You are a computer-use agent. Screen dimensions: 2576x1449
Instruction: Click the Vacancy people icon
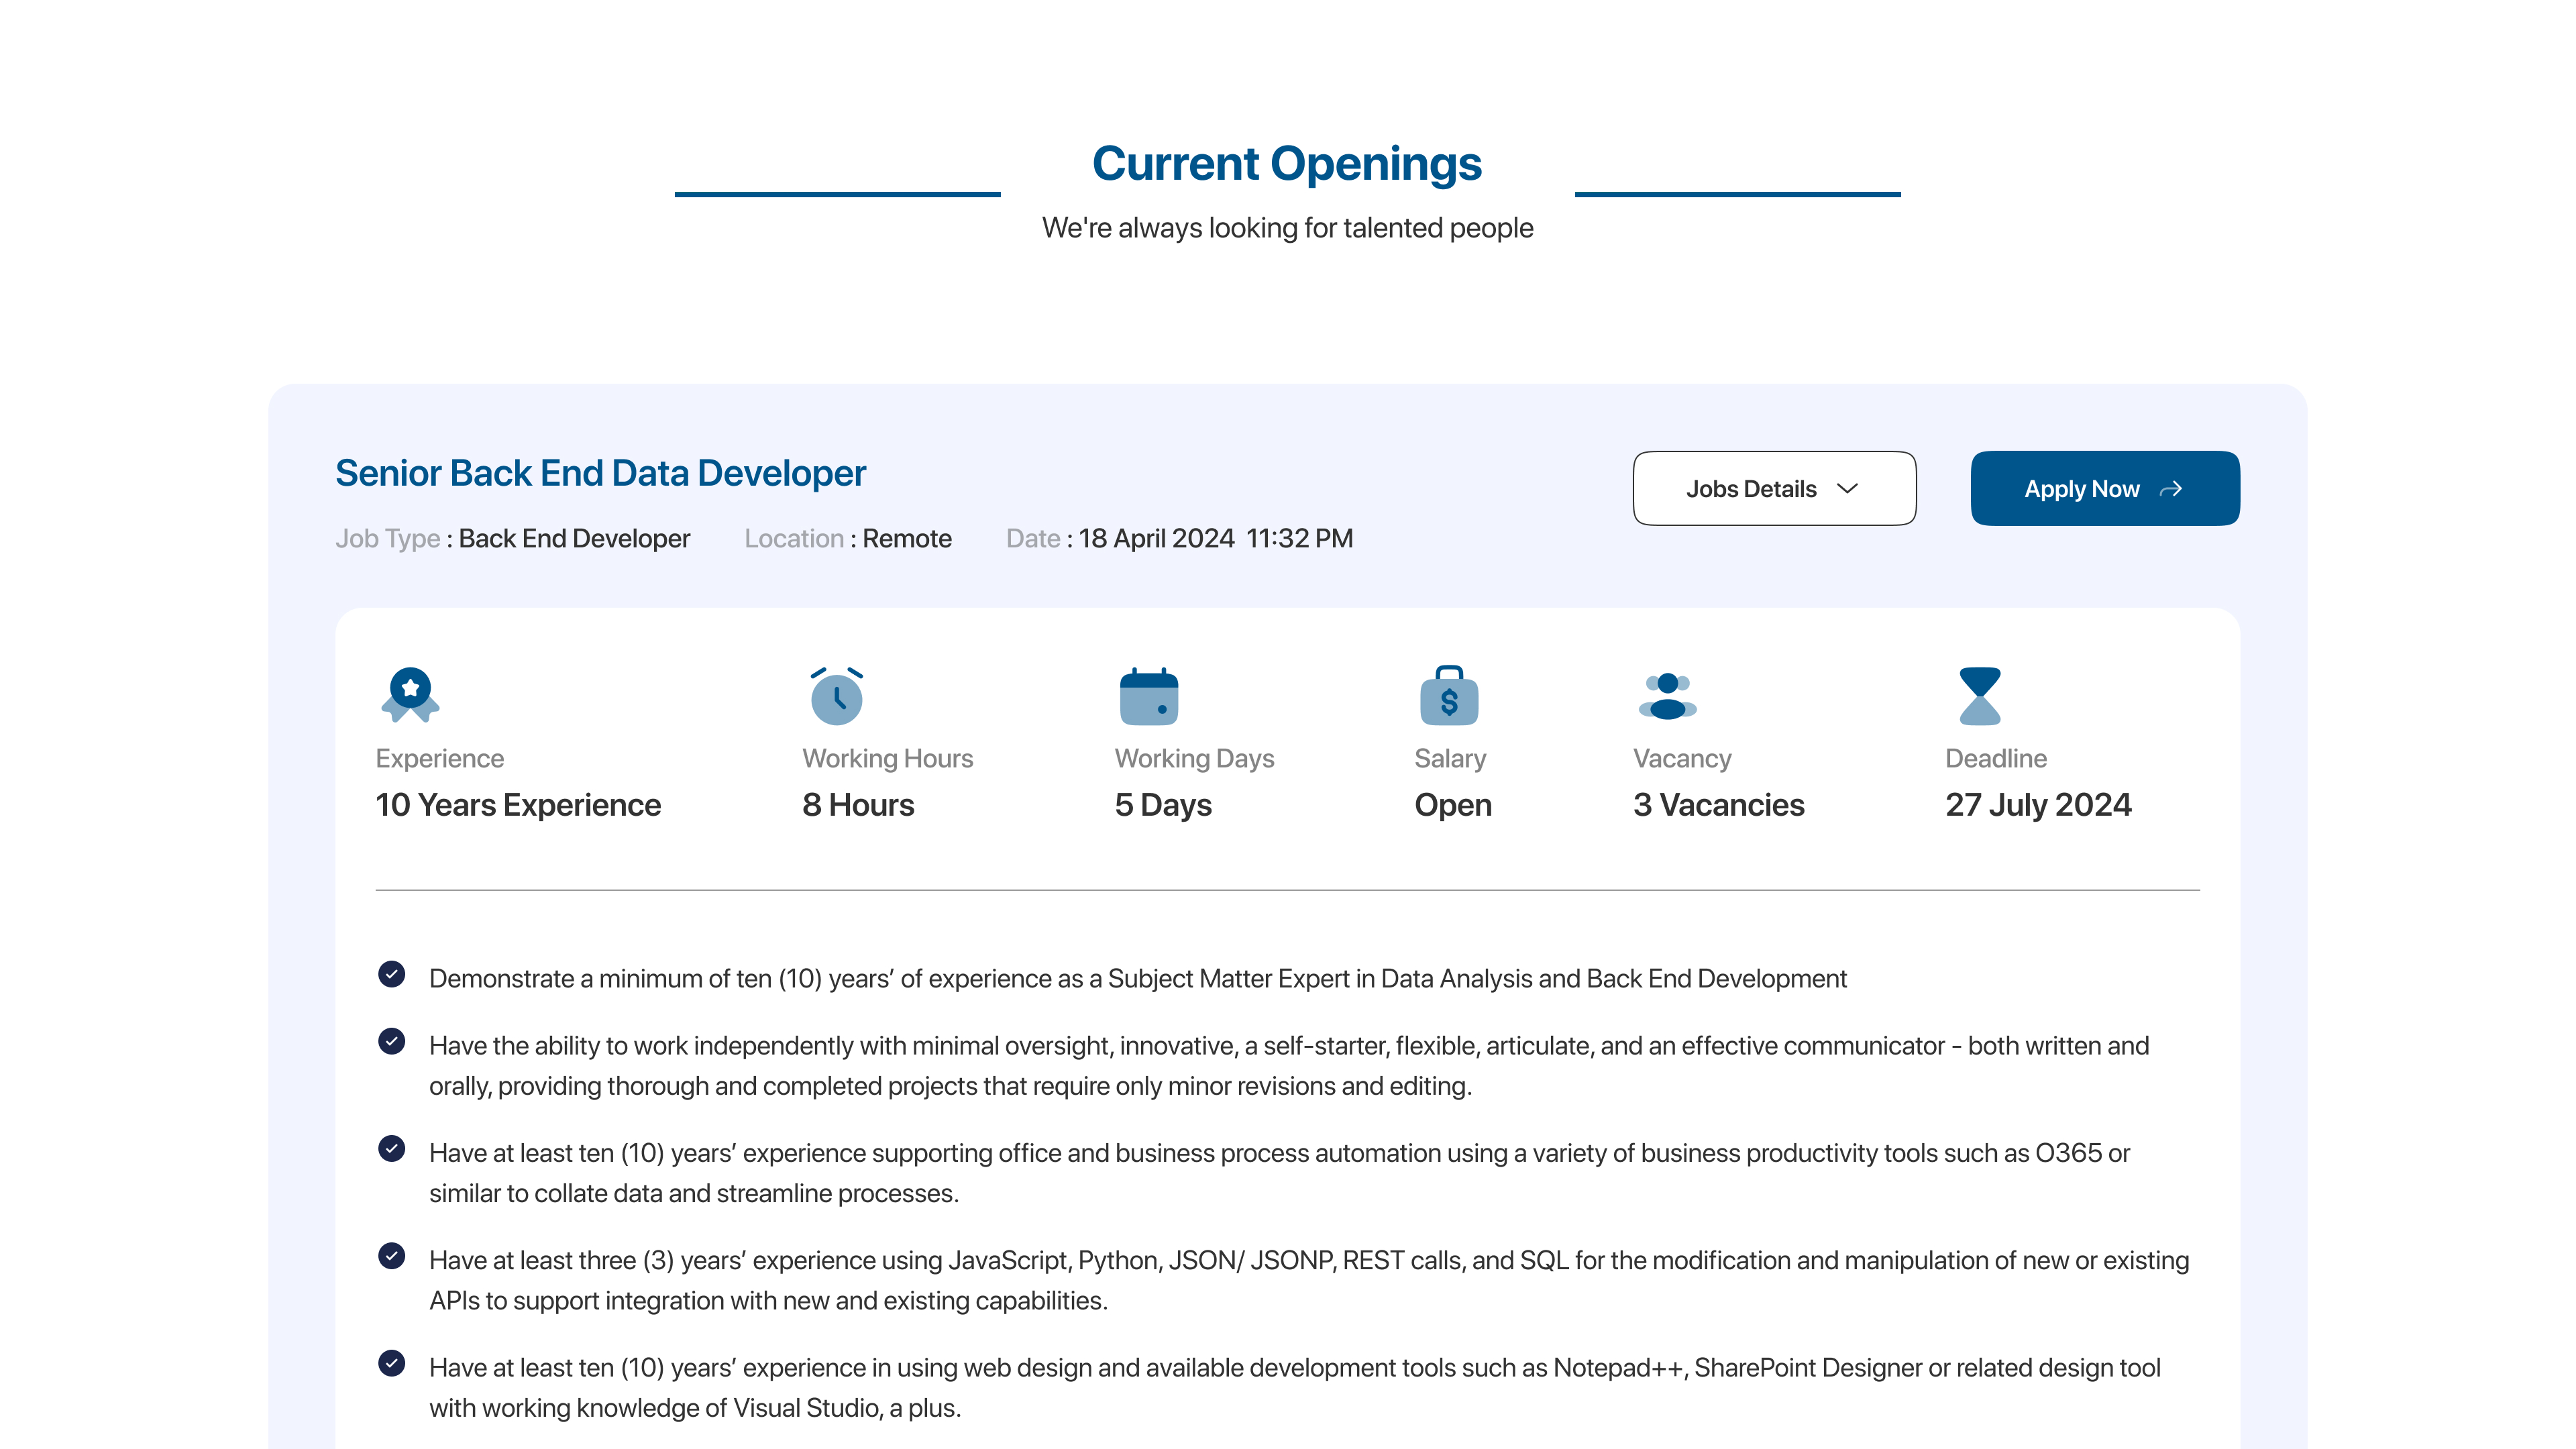[1667, 696]
